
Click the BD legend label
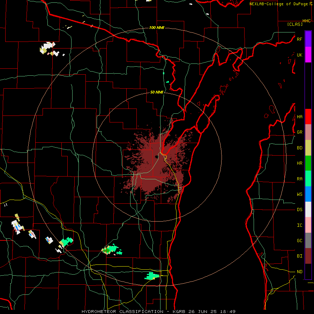300,148
